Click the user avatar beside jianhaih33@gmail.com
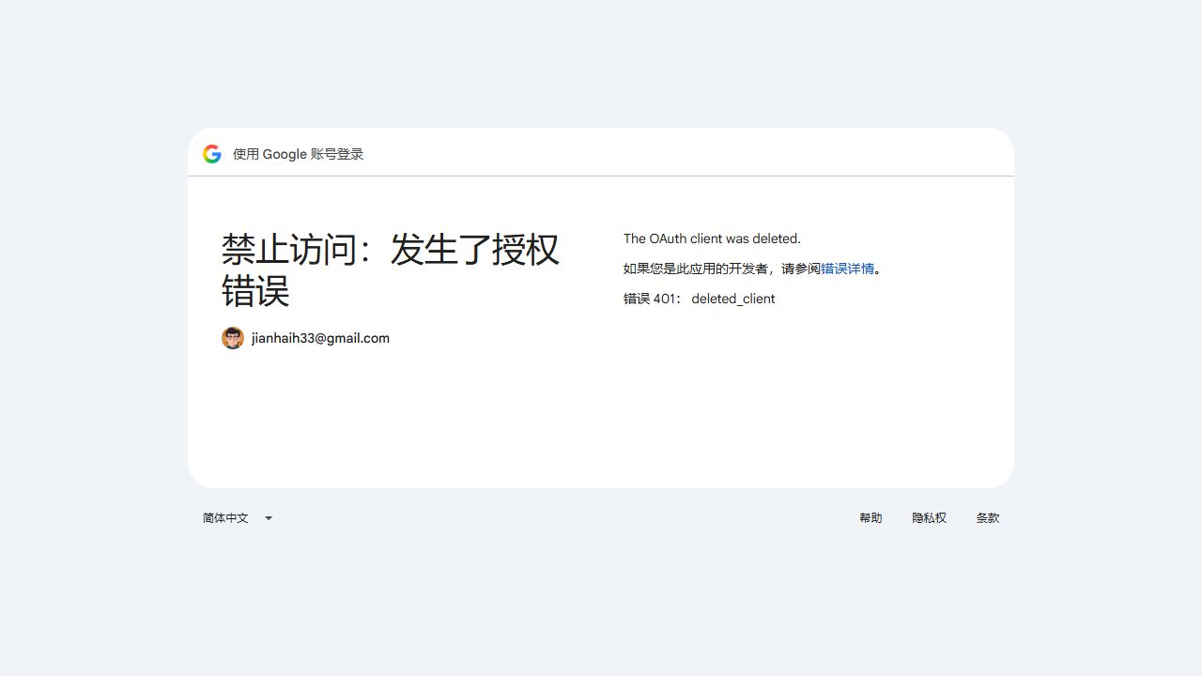Screen dimensions: 1202x676 click(x=233, y=338)
